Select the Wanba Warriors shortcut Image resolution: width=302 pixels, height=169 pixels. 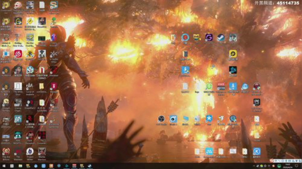[42, 151]
